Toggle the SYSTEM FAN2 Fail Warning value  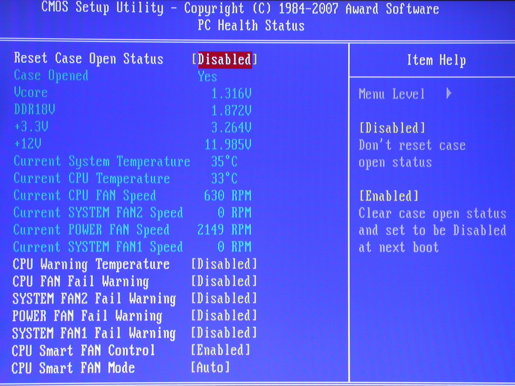point(224,299)
